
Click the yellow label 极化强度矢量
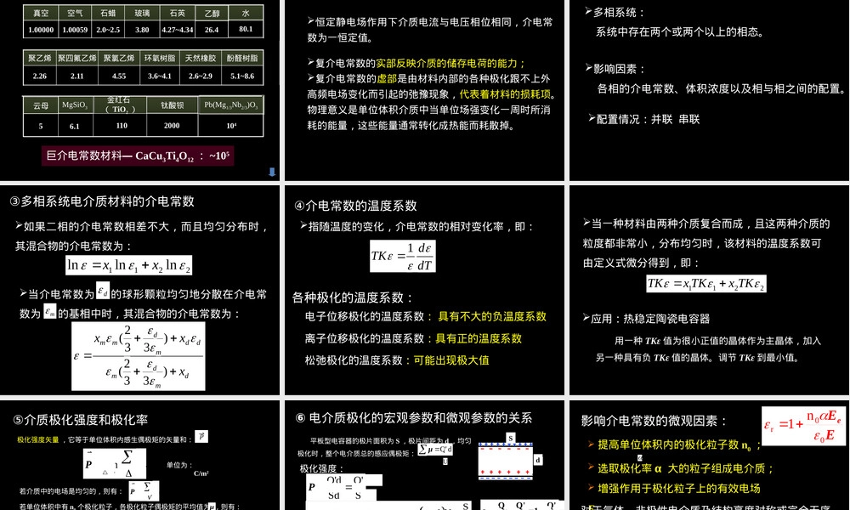(38, 439)
